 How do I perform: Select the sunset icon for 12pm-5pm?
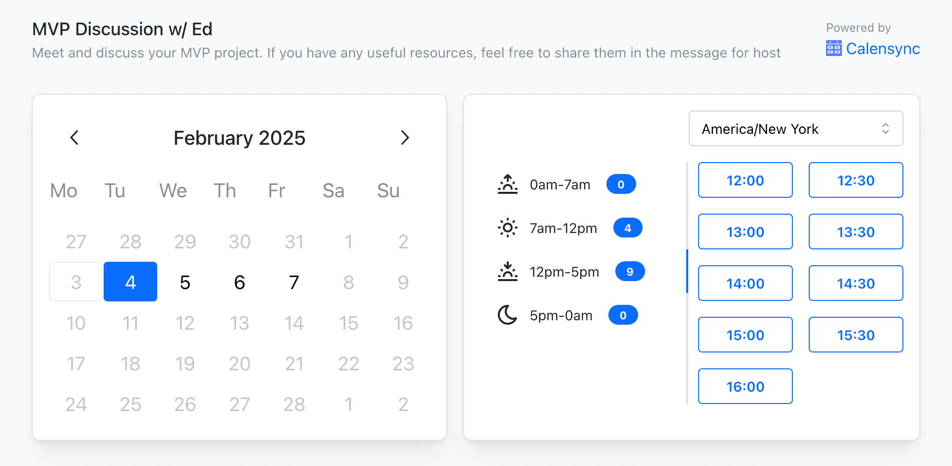click(507, 271)
